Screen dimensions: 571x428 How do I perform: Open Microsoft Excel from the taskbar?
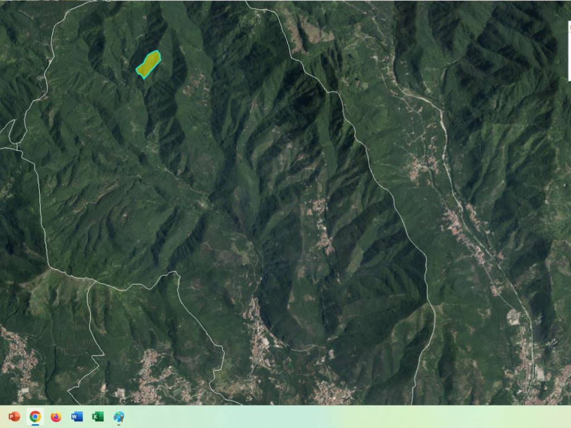[x=98, y=417]
